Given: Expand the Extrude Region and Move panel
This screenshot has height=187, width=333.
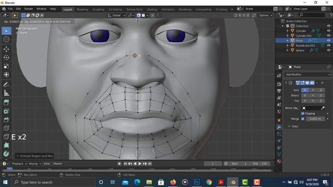Looking at the screenshot, I should 35,156.
